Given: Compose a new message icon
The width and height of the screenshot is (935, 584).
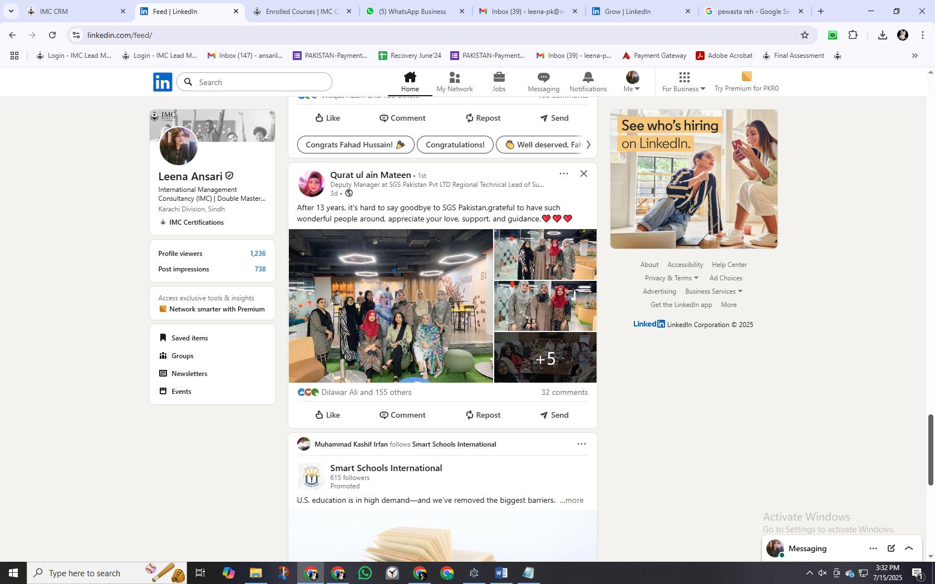Looking at the screenshot, I should click(891, 548).
